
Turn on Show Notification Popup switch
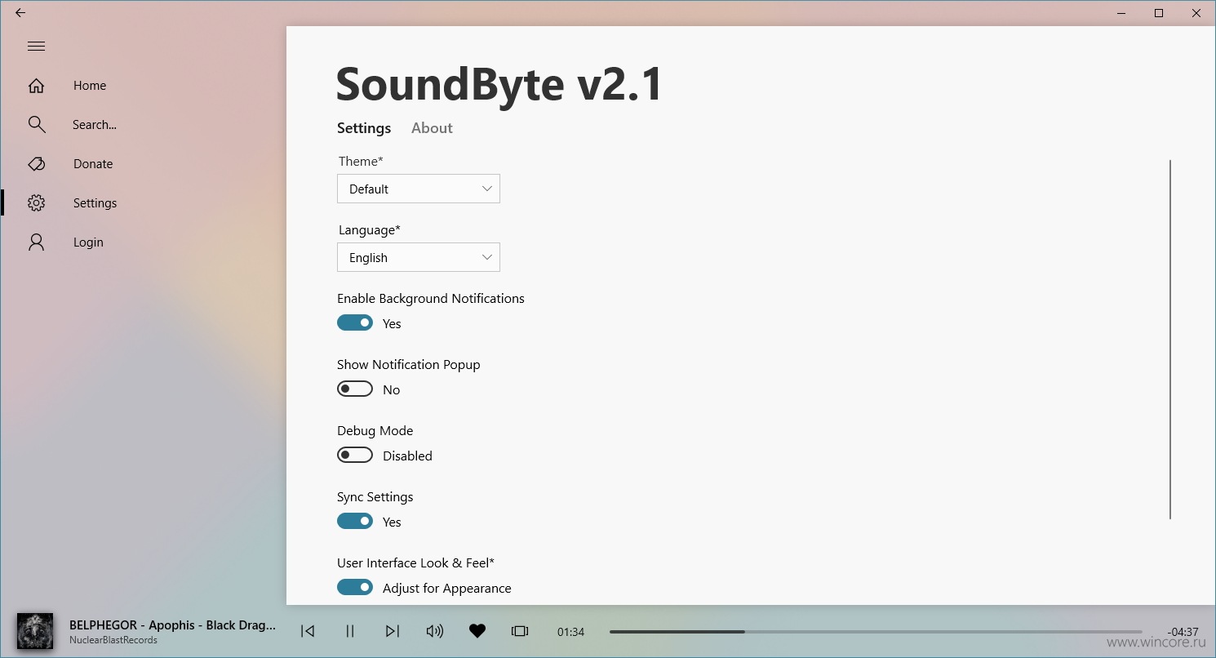(355, 389)
